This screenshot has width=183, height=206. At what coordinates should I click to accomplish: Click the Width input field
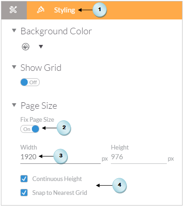61,157
